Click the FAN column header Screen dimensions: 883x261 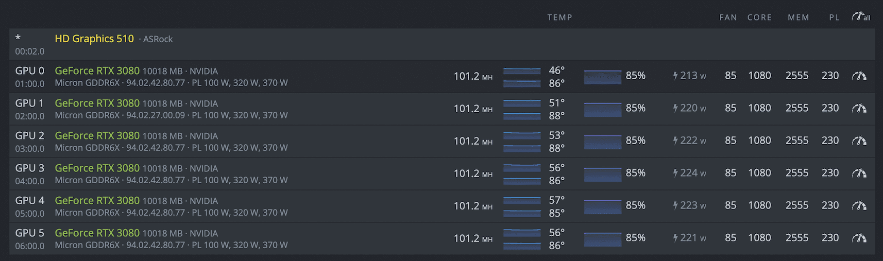(728, 18)
